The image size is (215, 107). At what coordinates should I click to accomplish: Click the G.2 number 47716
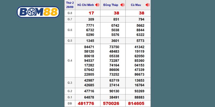[89, 91]
